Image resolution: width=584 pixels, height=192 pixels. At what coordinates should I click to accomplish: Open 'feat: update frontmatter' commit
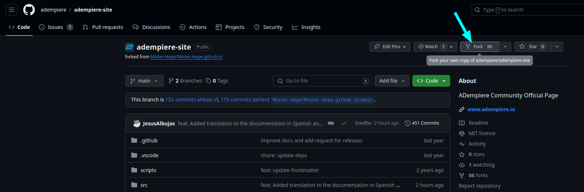(x=290, y=170)
